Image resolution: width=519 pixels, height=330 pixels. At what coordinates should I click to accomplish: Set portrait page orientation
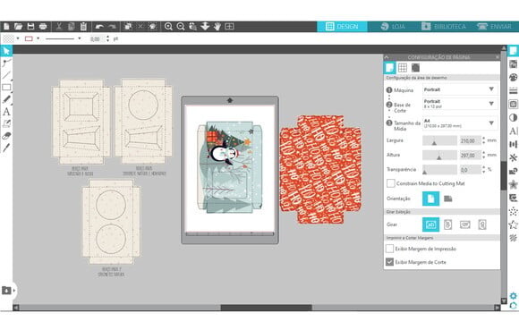coord(430,199)
